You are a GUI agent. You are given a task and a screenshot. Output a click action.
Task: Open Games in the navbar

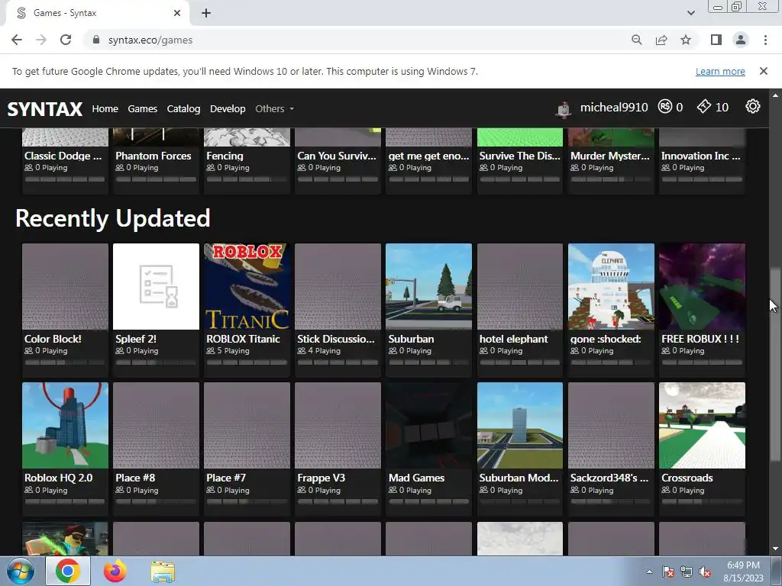coord(142,108)
